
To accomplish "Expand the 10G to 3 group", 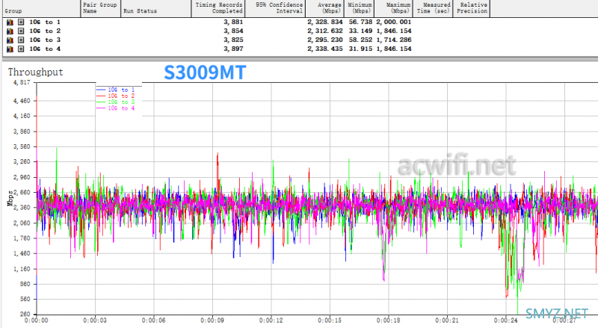I will 21,40.
